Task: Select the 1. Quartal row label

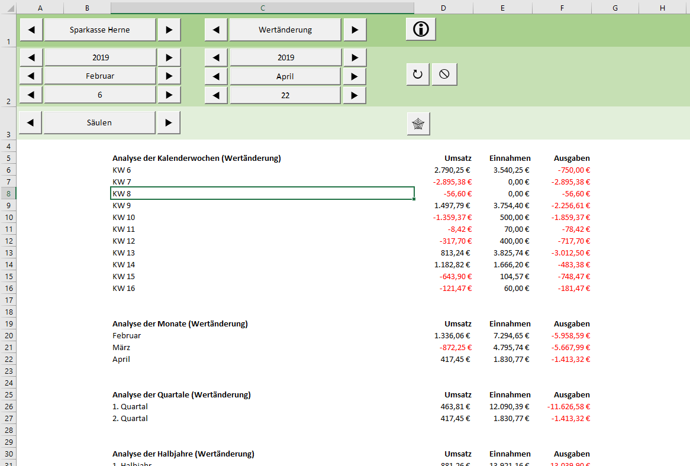Action: pos(262,407)
